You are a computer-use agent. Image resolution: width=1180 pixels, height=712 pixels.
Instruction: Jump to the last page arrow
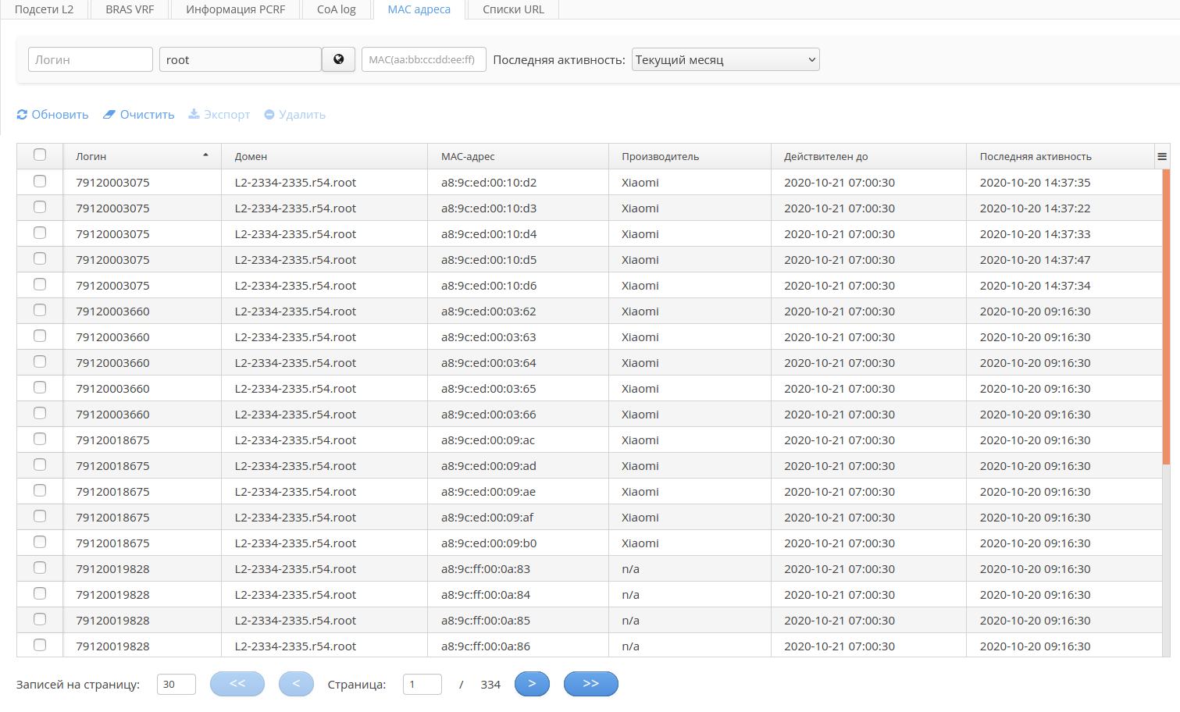coord(590,684)
